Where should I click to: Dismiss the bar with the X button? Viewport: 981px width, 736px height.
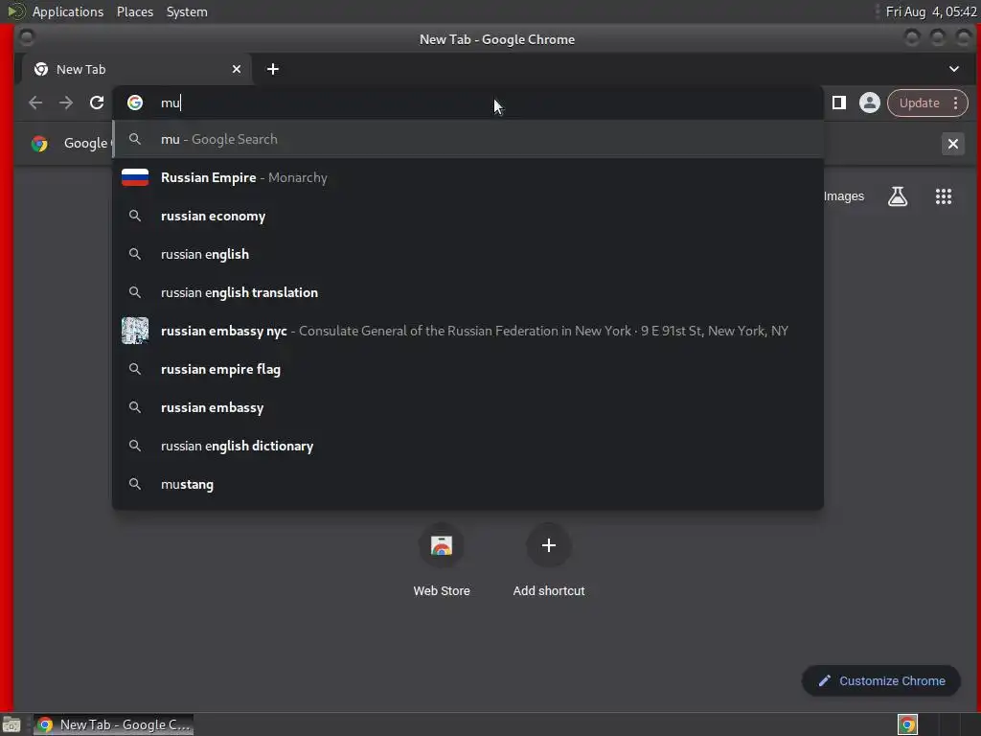953,144
